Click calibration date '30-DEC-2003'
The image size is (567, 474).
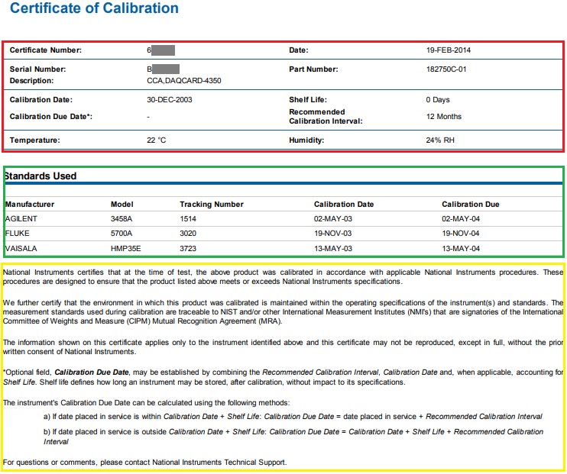(x=169, y=100)
